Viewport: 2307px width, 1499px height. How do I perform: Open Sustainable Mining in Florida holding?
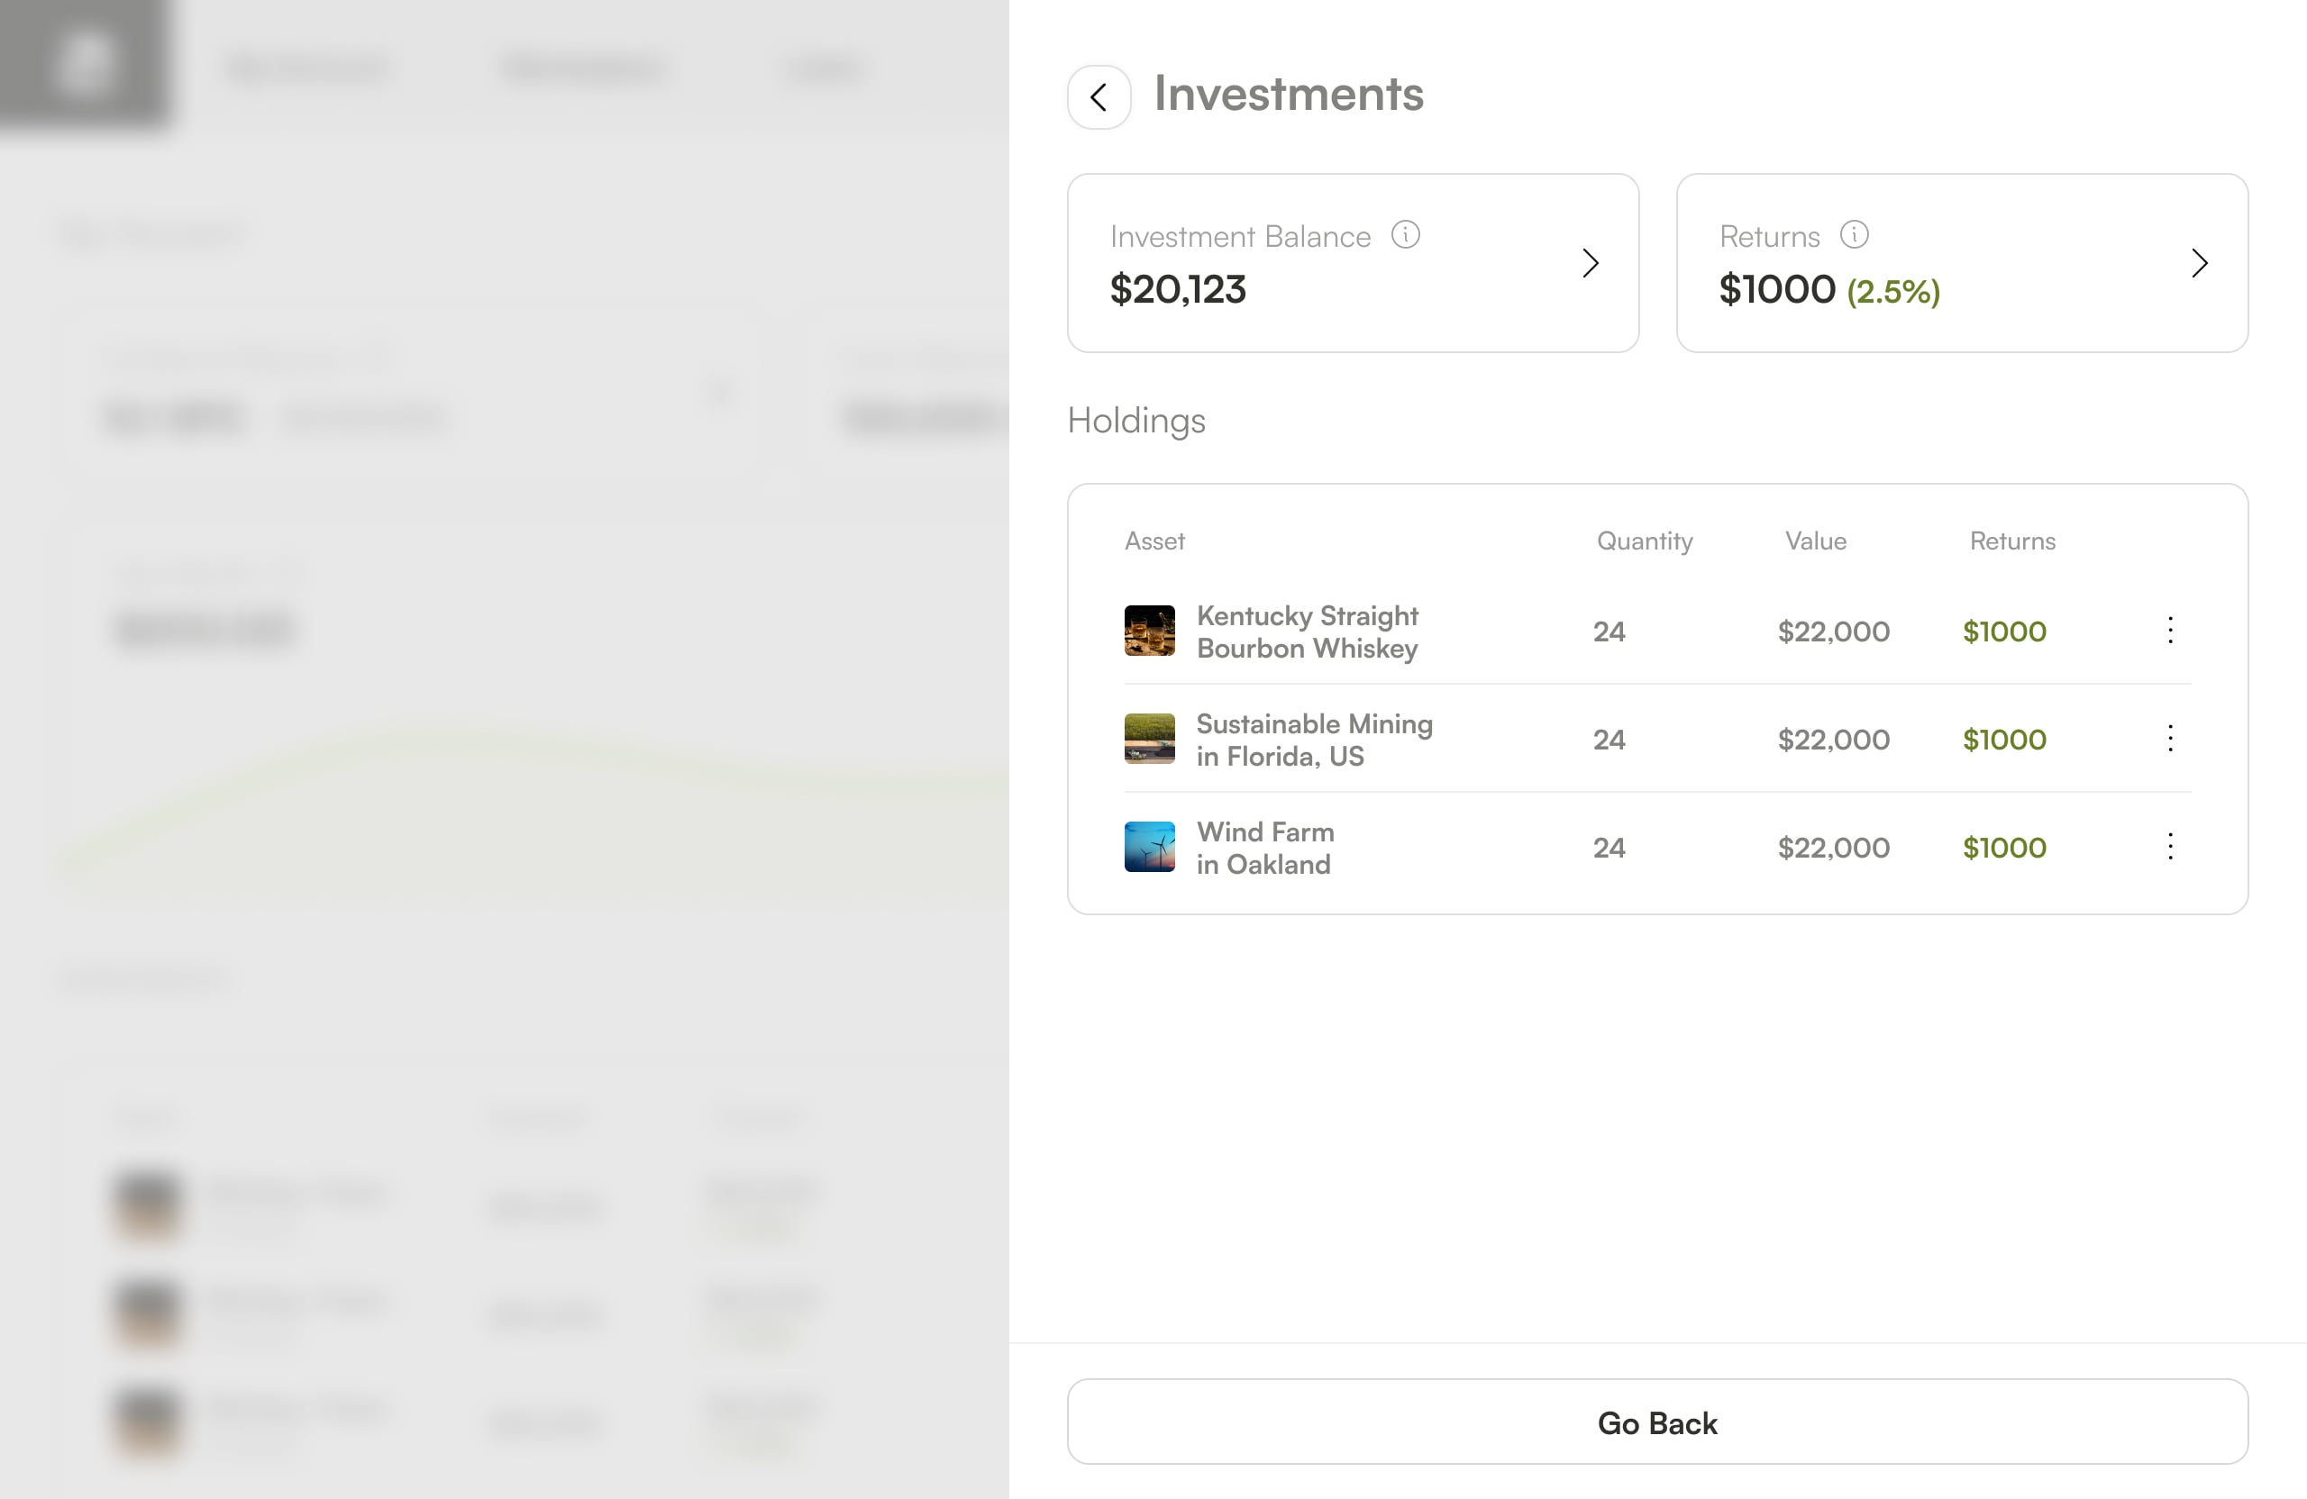(1313, 740)
